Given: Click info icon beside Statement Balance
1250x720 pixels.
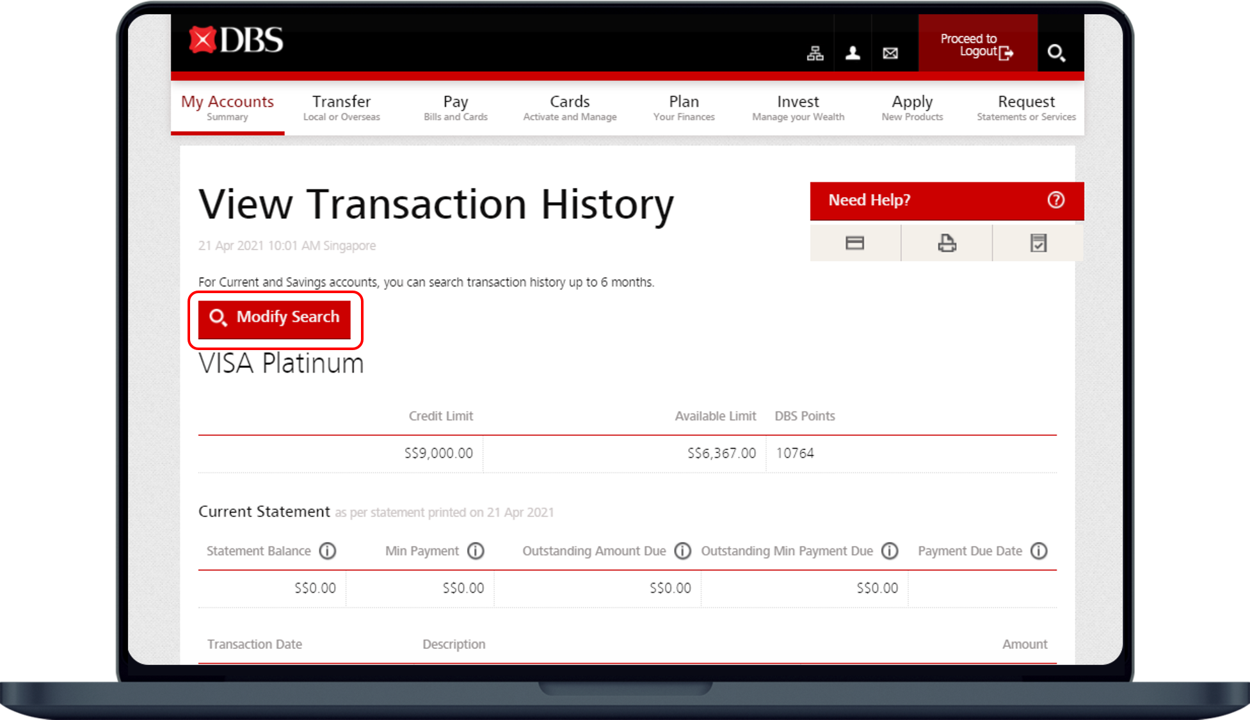Looking at the screenshot, I should point(328,551).
